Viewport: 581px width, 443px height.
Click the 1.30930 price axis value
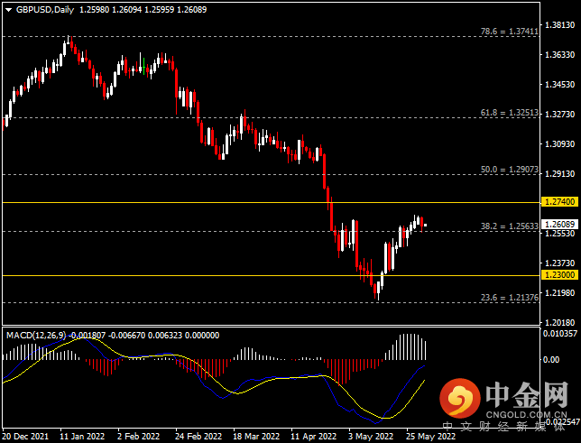click(x=560, y=143)
